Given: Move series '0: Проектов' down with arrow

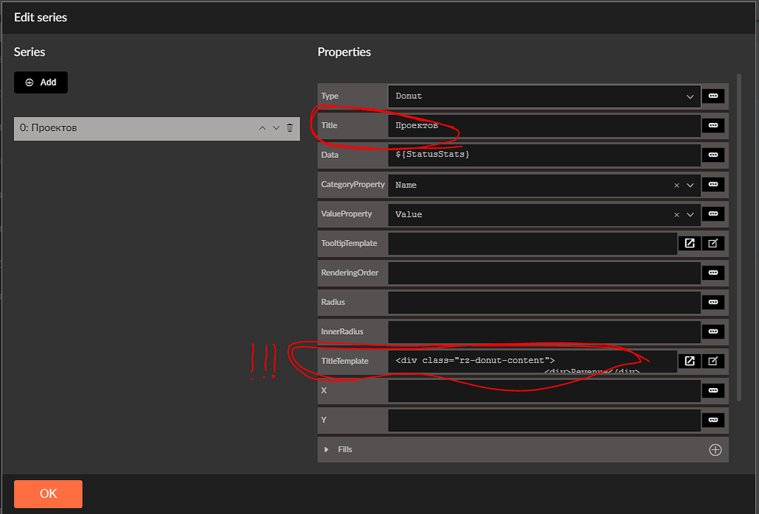Looking at the screenshot, I should (276, 128).
